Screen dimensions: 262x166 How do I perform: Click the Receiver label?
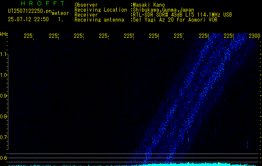pos(86,15)
